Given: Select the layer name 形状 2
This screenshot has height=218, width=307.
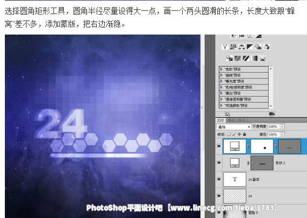Looking at the screenshot, I should pyautogui.click(x=280, y=162).
